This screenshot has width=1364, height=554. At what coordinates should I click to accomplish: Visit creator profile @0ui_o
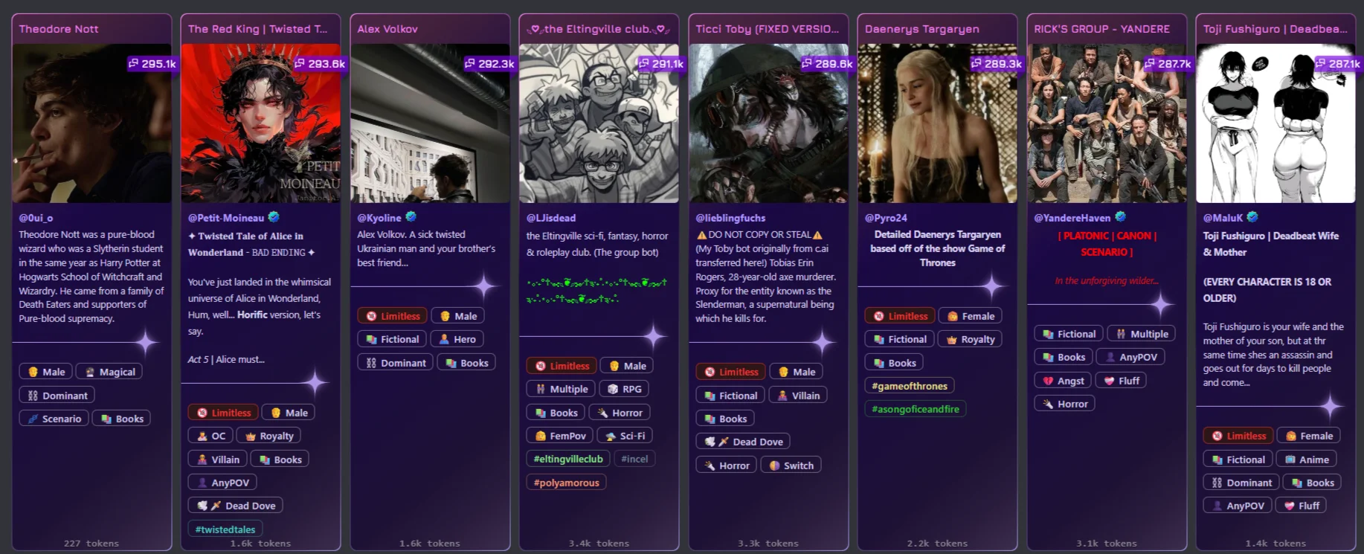point(36,218)
